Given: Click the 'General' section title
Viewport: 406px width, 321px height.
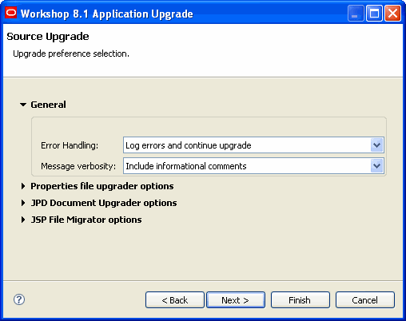Looking at the screenshot, I should [48, 105].
